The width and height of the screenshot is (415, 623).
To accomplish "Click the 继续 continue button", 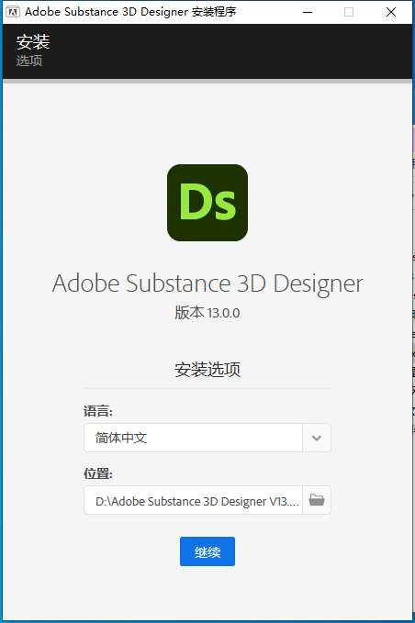I will (x=207, y=551).
